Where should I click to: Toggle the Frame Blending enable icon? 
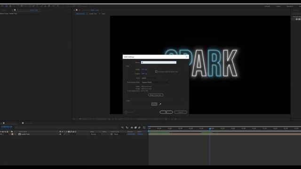(x=135, y=128)
